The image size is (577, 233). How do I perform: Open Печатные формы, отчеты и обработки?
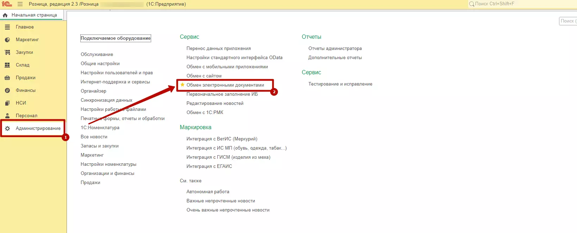pos(123,119)
